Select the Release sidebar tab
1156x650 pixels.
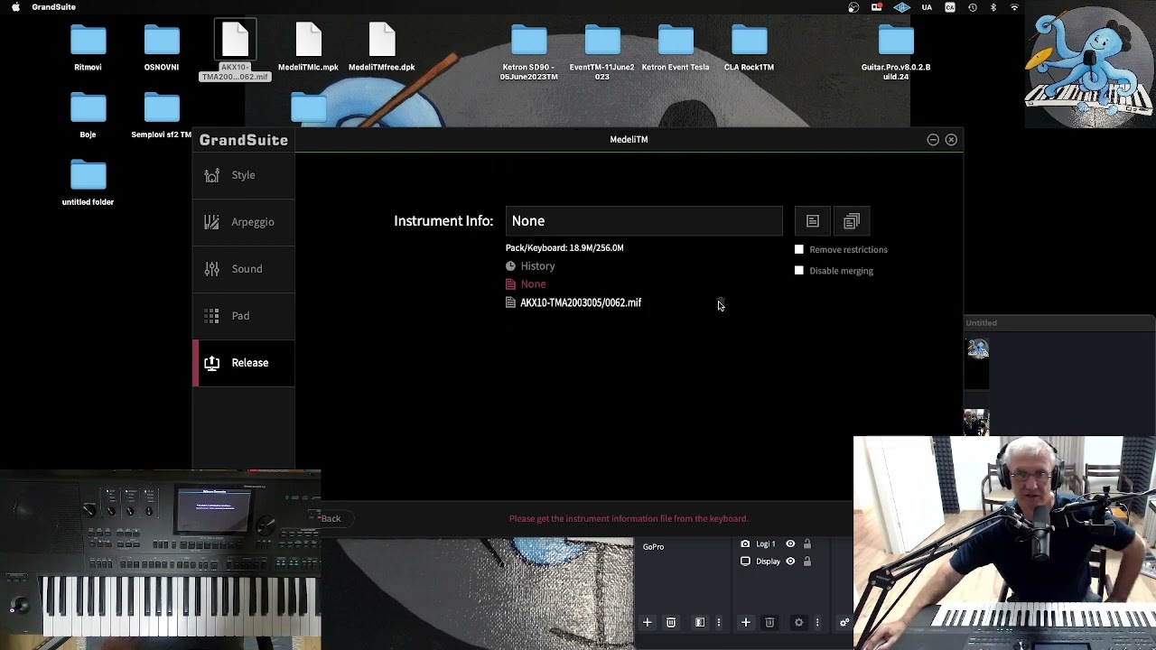pos(243,363)
